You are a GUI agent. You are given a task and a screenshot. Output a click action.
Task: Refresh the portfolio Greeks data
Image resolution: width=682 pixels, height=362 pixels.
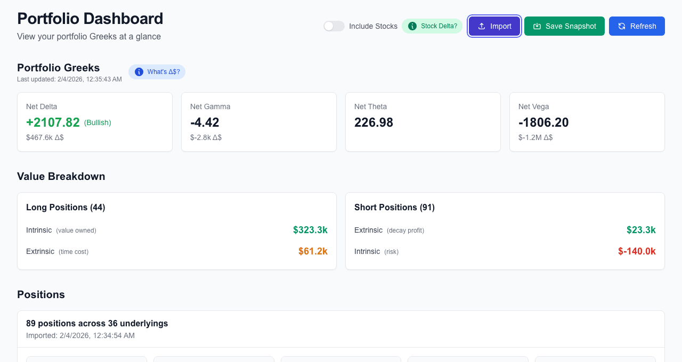[637, 26]
